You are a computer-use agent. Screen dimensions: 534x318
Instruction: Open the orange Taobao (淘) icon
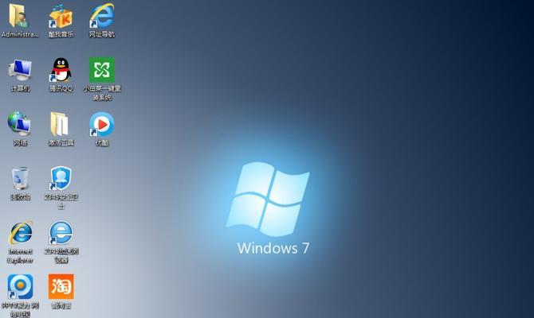click(x=61, y=287)
